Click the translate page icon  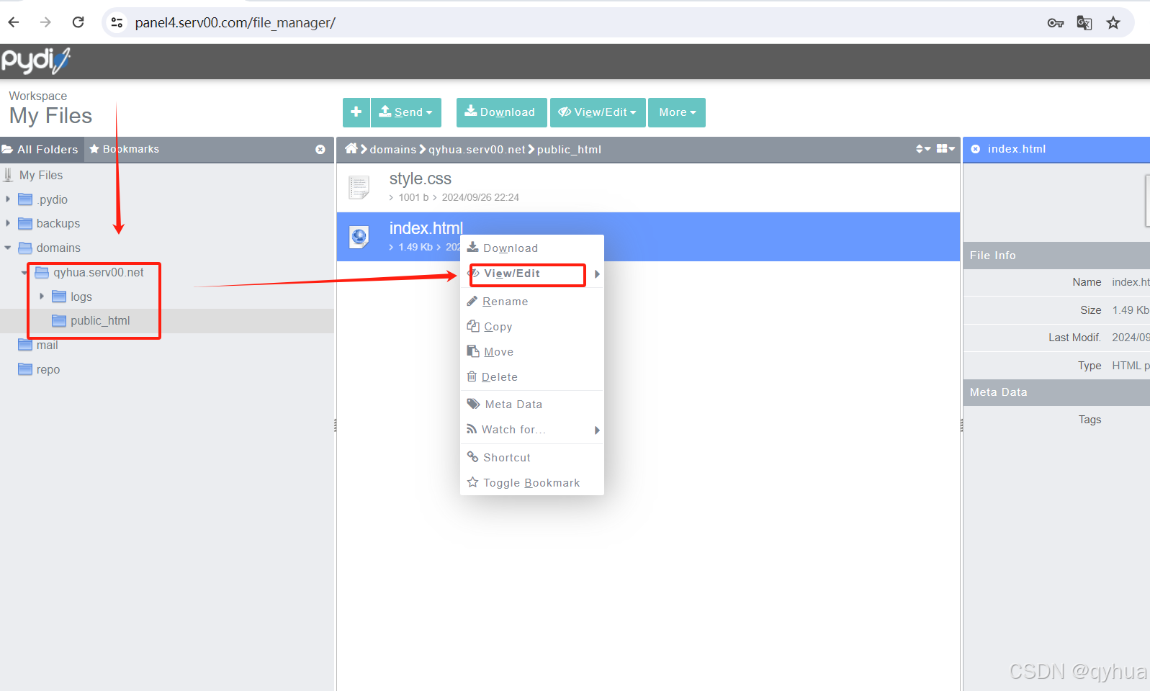[1084, 23]
